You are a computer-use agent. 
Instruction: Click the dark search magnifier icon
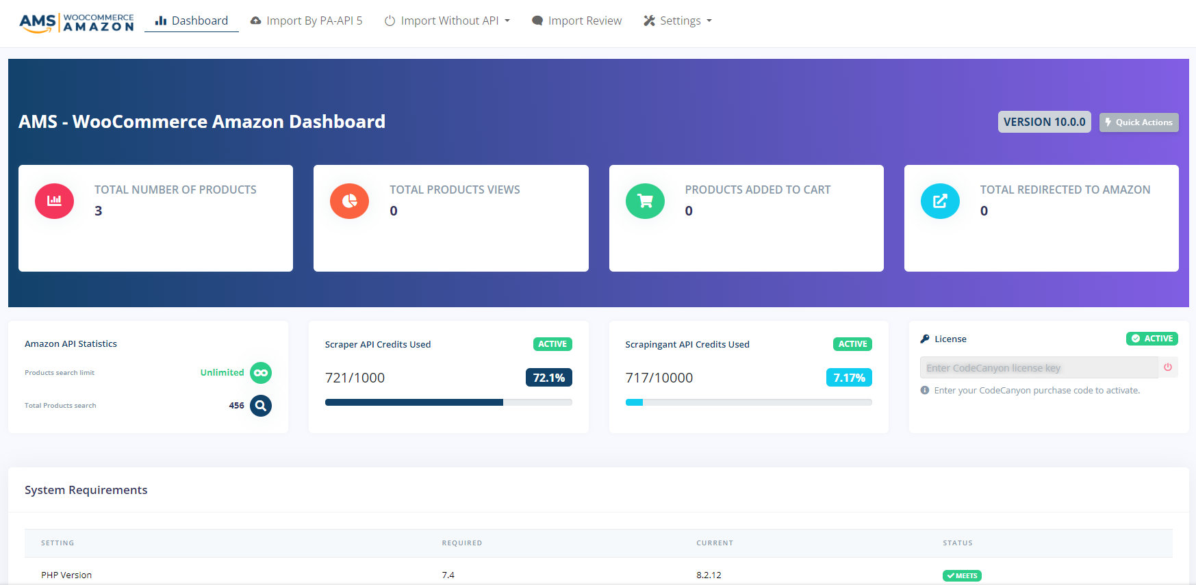point(261,406)
